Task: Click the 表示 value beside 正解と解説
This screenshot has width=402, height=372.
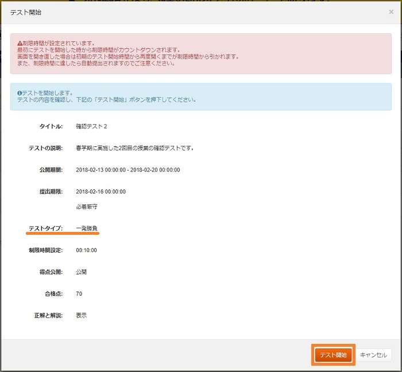Action: tap(81, 315)
